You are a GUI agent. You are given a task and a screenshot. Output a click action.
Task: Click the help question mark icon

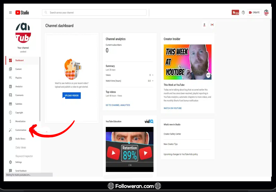(x=243, y=12)
